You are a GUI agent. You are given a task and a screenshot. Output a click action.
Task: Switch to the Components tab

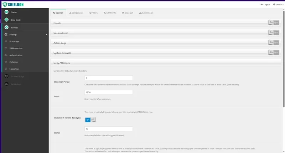pos(76,13)
